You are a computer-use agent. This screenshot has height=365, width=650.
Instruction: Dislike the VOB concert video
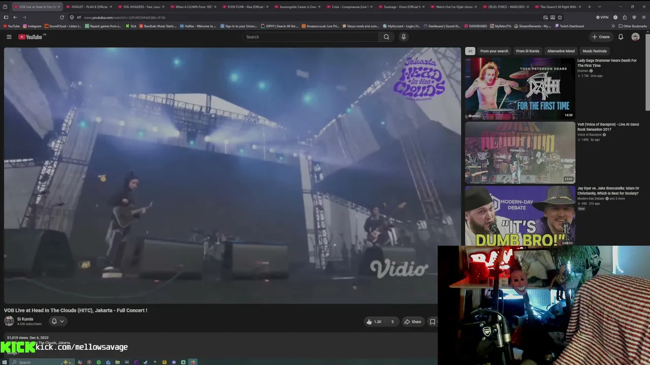(x=392, y=322)
